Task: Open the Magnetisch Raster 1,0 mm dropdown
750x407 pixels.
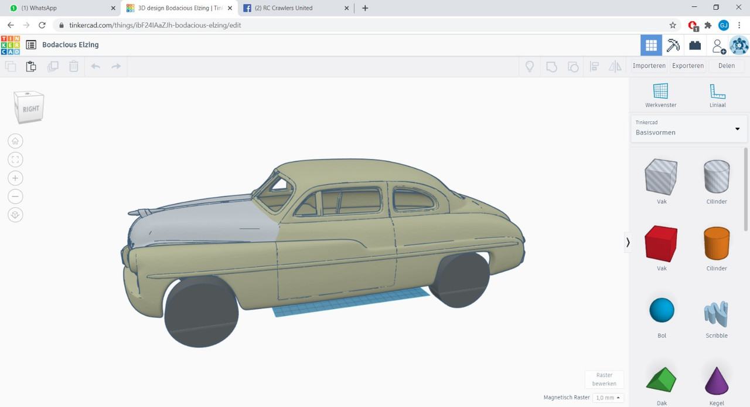Action: click(x=608, y=398)
